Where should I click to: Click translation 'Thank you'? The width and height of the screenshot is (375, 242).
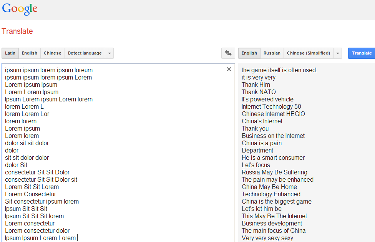[x=255, y=128]
